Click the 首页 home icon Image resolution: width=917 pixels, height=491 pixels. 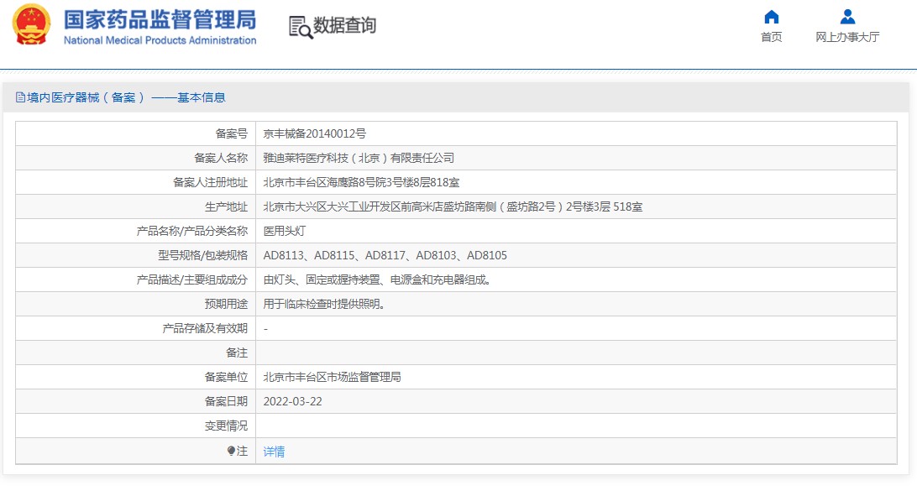[x=772, y=17]
